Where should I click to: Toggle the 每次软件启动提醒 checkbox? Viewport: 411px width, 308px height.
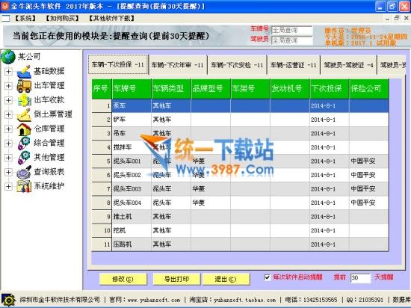click(267, 277)
